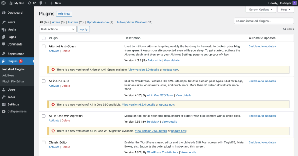Viewport: 298px width, 156px height.
Task: Open the updates icon showing 17
Action: [x=29, y=3]
